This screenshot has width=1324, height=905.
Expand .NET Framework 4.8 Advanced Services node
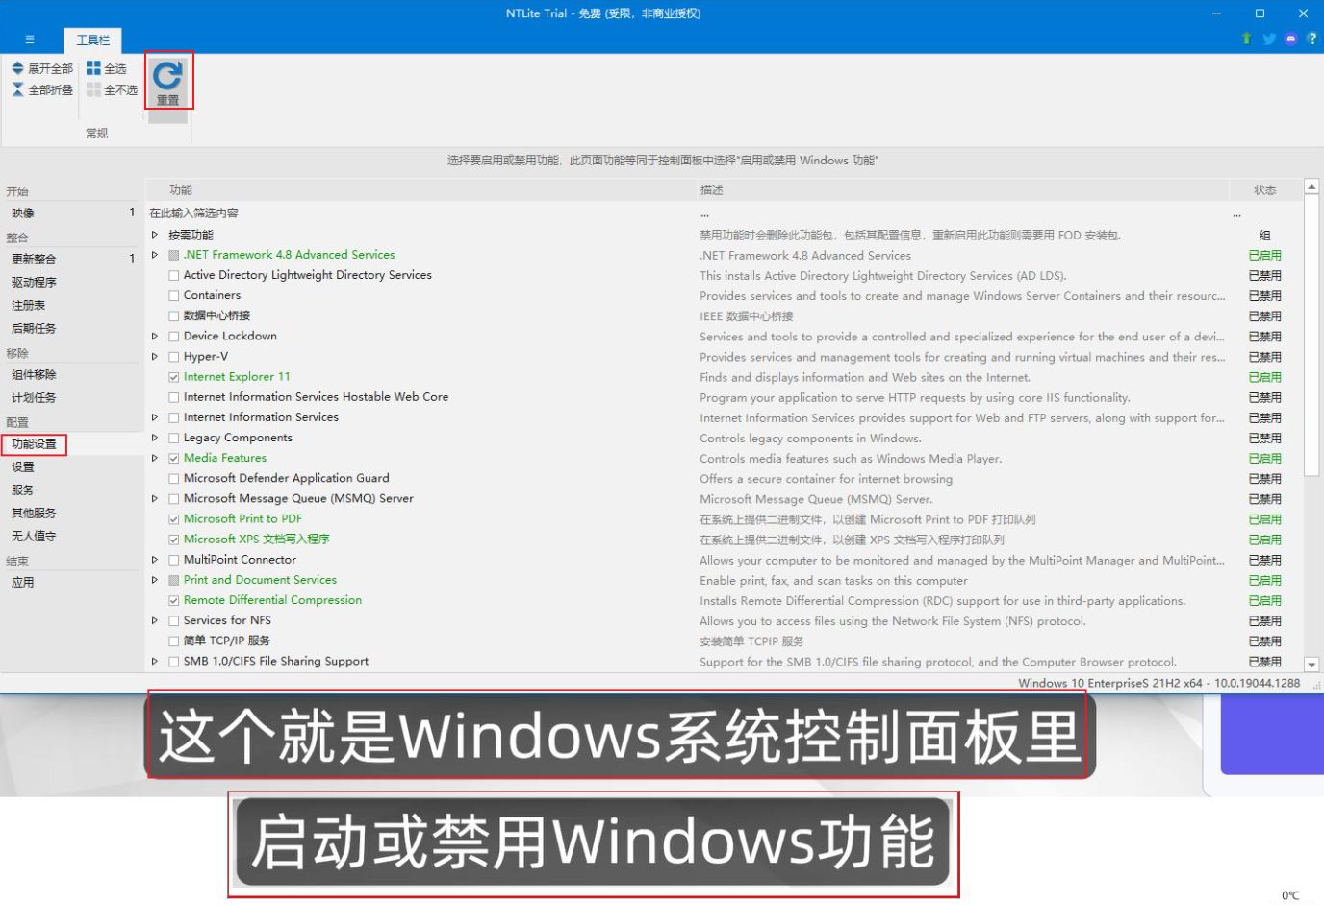pyautogui.click(x=155, y=255)
